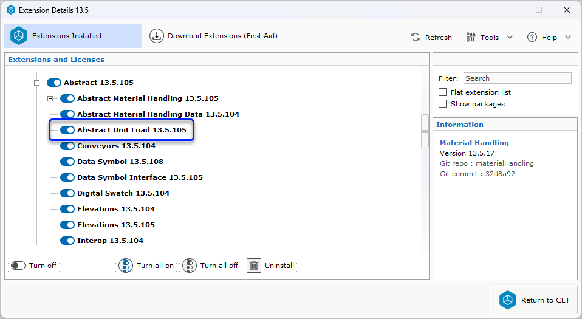Click the Refresh button

coord(431,38)
